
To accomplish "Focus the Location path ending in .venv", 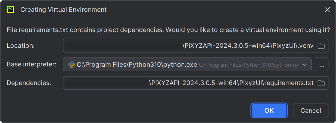I will coord(195,45).
